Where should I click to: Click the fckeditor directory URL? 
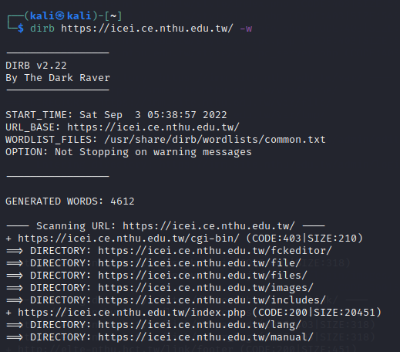point(215,251)
